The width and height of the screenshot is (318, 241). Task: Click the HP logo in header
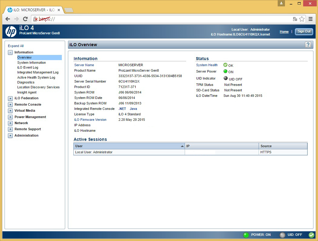point(11,32)
